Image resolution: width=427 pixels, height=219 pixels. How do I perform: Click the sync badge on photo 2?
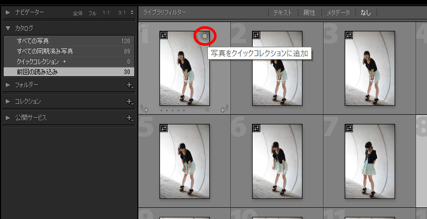257,35
